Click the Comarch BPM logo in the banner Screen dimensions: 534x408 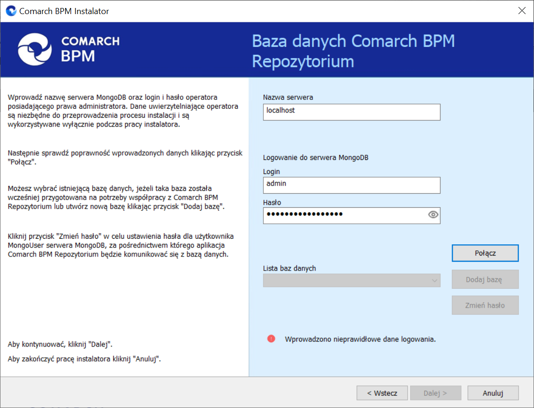pyautogui.click(x=69, y=49)
